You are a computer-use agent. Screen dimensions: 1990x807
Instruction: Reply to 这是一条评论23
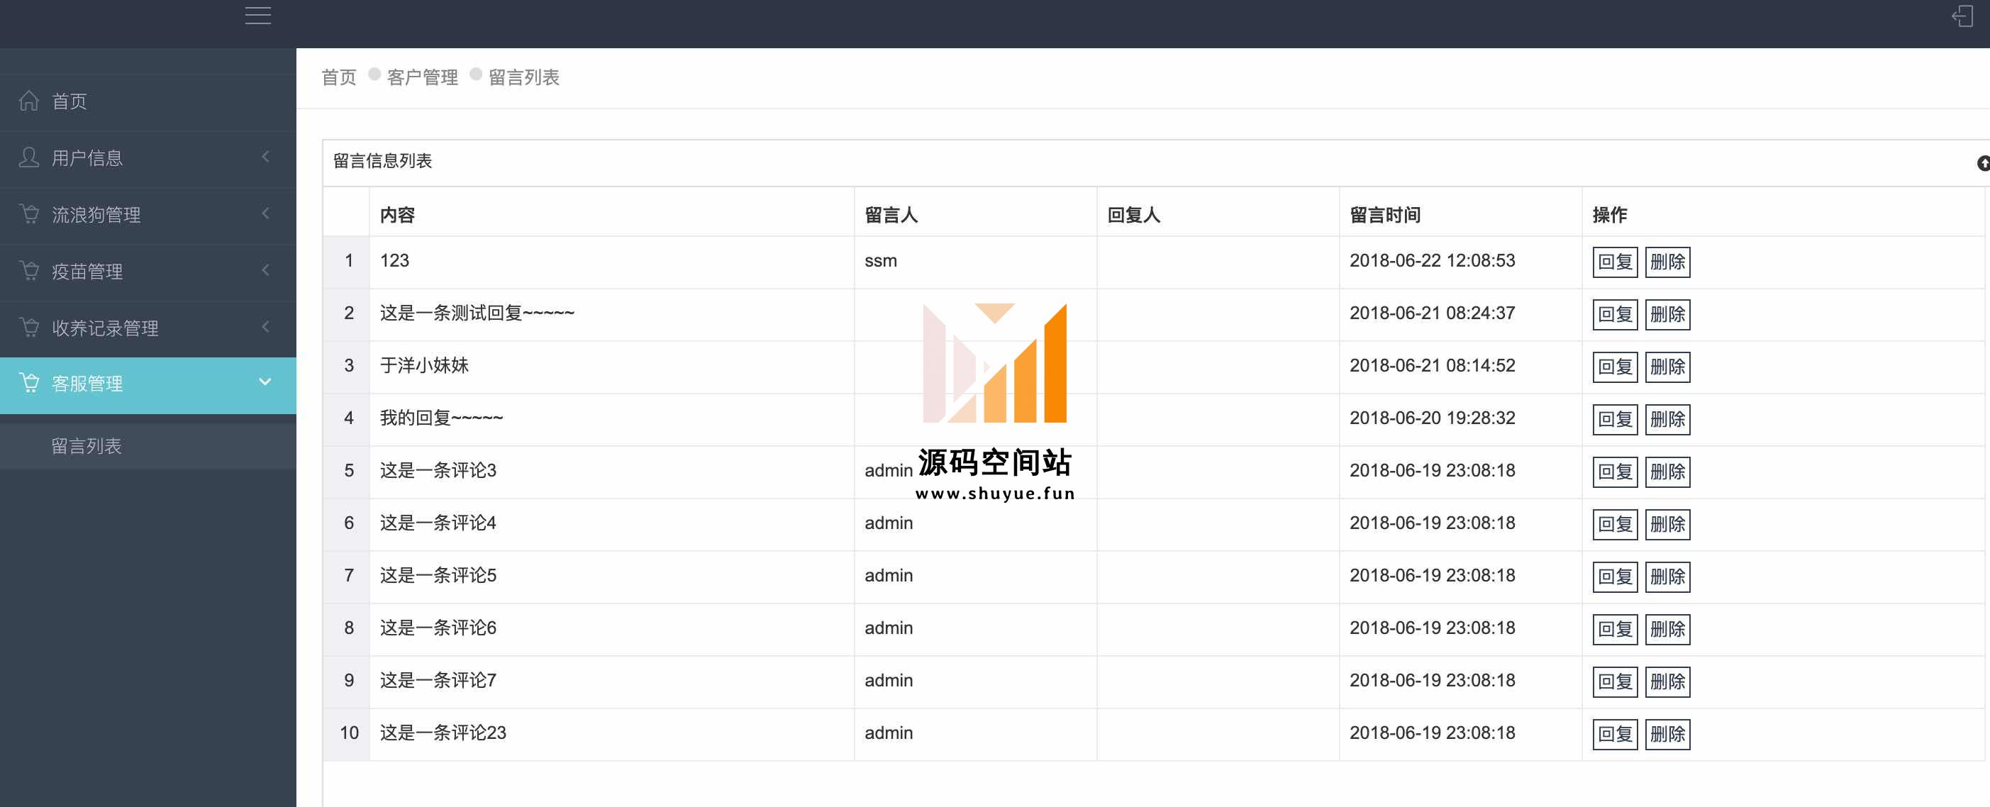point(1615,735)
